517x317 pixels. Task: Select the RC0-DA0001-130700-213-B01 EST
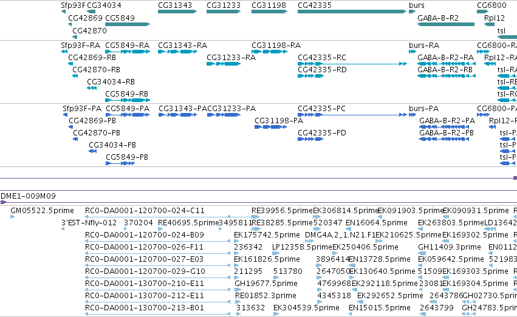click(145, 308)
